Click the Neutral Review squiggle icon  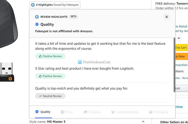point(40,96)
